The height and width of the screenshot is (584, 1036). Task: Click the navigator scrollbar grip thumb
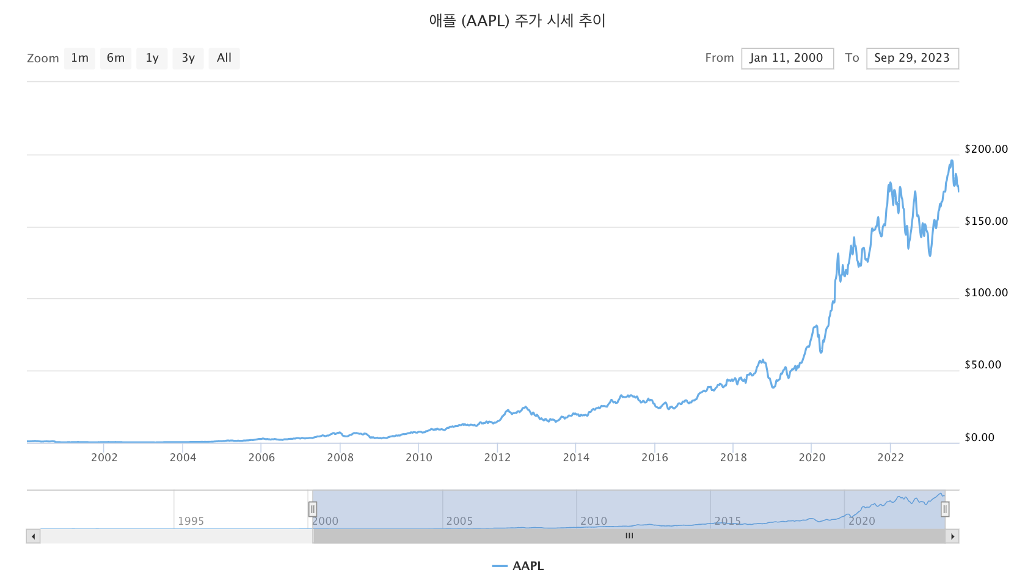[x=629, y=536]
